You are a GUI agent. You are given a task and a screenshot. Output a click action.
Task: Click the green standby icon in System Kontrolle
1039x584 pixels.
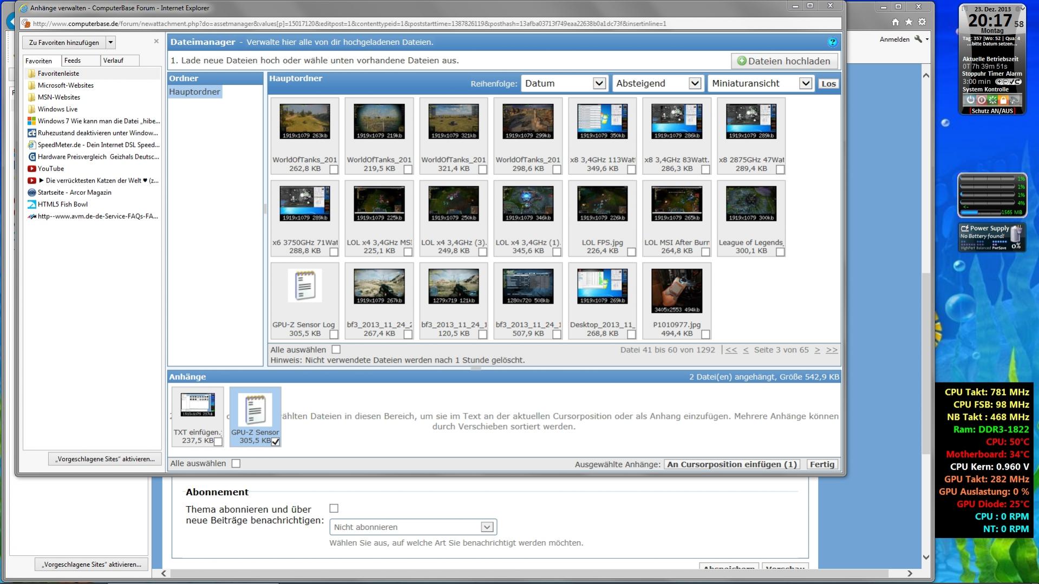(992, 100)
